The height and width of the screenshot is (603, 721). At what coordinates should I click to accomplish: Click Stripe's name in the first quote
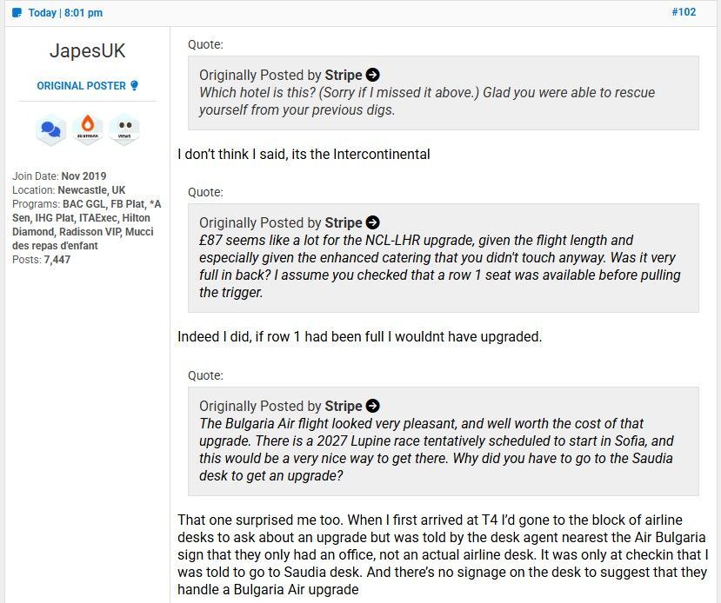(344, 75)
